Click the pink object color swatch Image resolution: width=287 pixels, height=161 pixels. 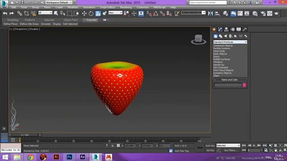(x=244, y=85)
